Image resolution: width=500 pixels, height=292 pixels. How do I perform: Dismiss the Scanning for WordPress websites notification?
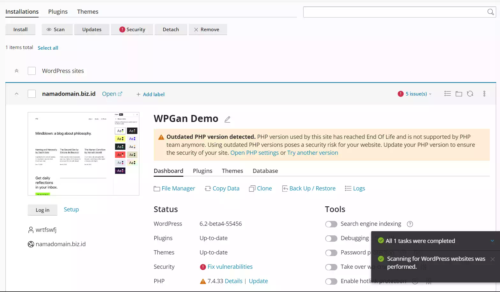click(x=493, y=259)
